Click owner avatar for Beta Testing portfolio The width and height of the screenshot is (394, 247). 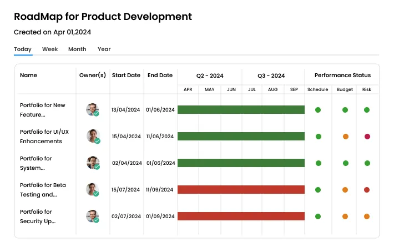tap(92, 189)
